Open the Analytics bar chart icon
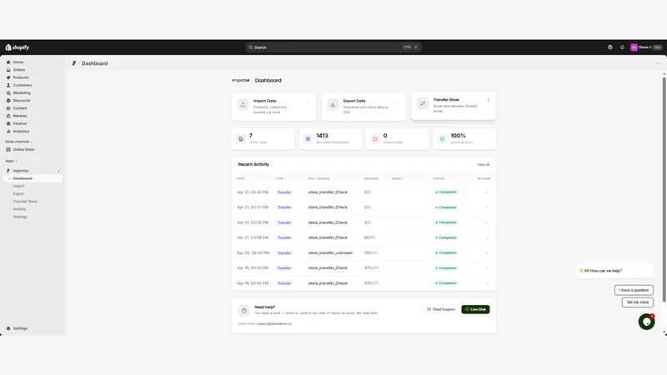Image resolution: width=667 pixels, height=375 pixels. 8,131
